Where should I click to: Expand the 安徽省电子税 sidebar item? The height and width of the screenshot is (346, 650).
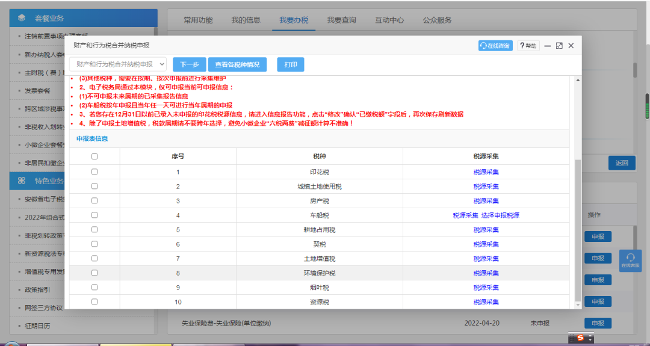[x=42, y=199]
